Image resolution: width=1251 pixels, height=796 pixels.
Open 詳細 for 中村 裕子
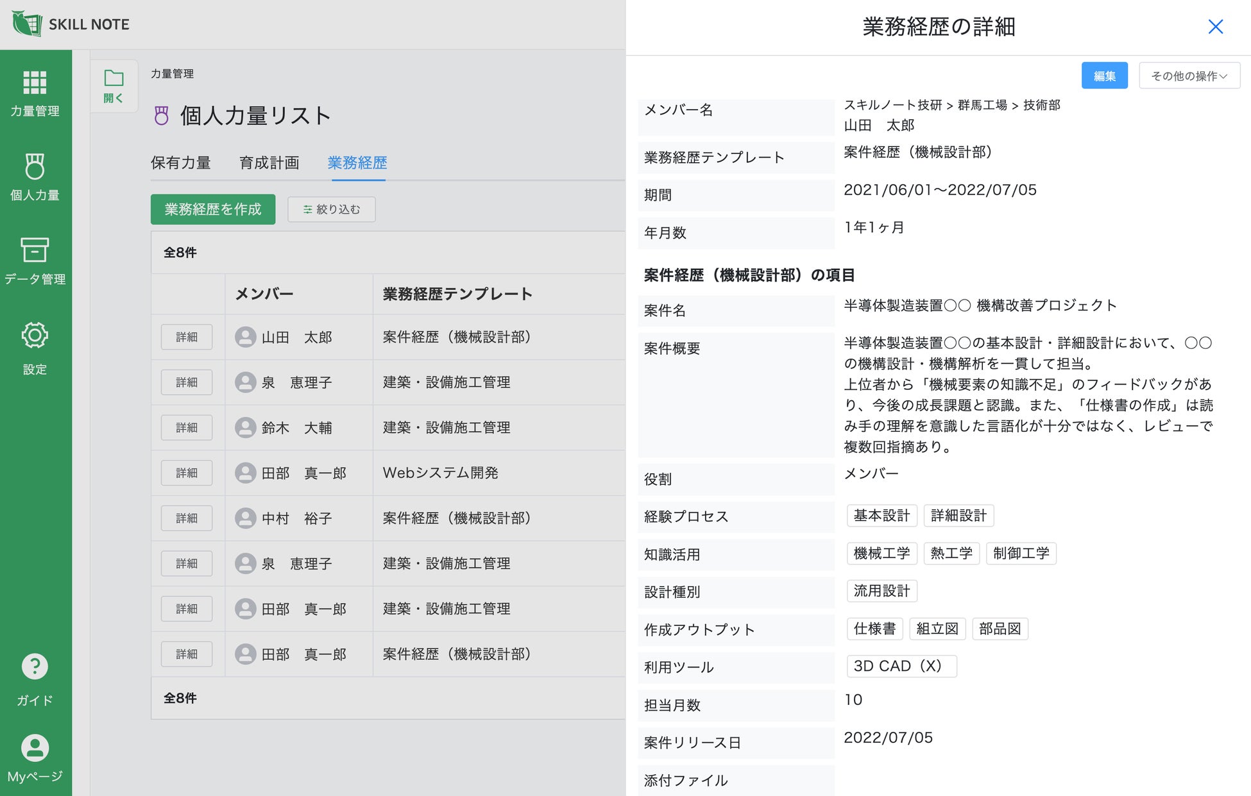(187, 518)
